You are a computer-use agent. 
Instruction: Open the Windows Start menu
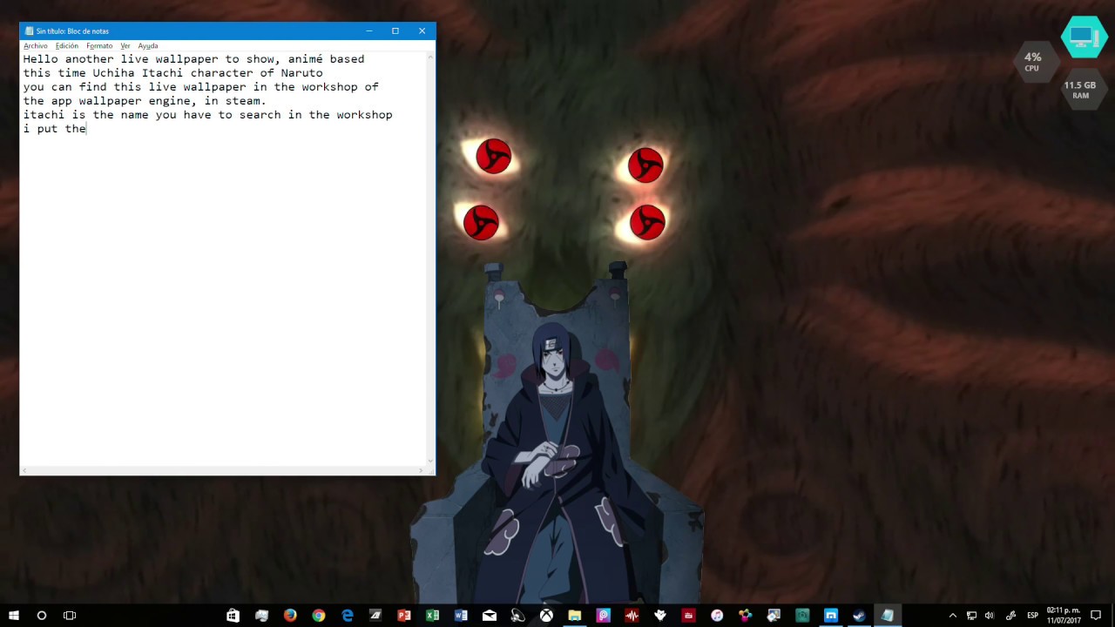coord(14,615)
